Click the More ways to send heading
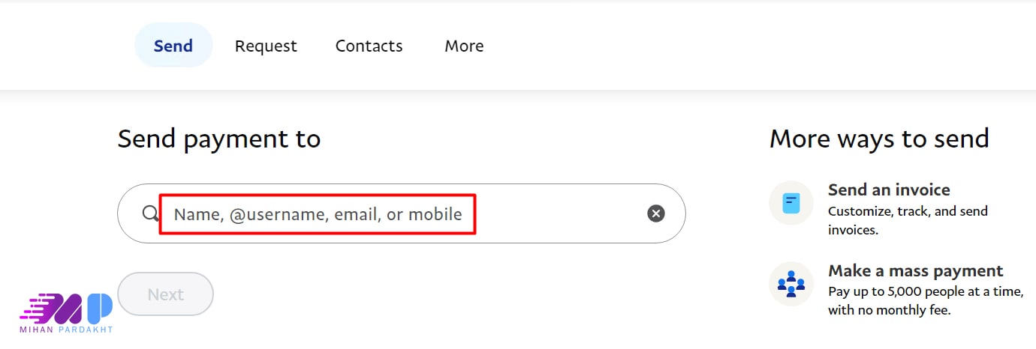The image size is (1036, 349). point(879,139)
